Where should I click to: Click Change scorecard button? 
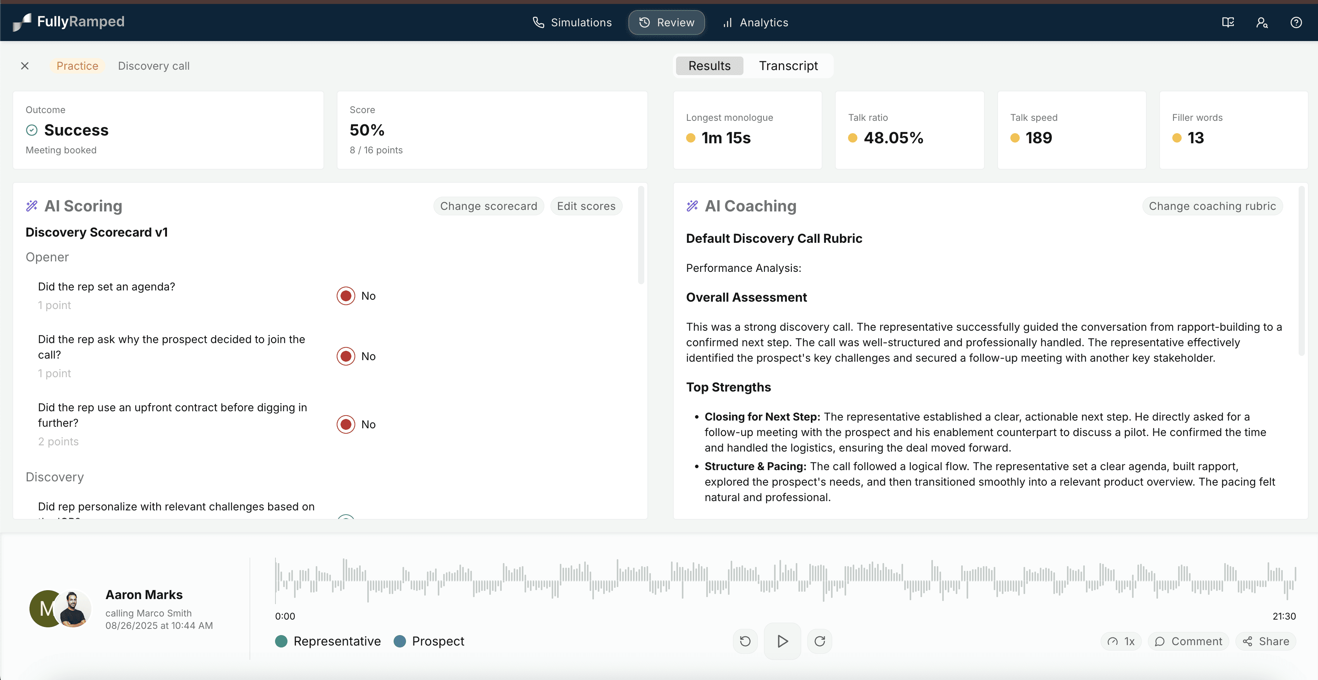489,206
